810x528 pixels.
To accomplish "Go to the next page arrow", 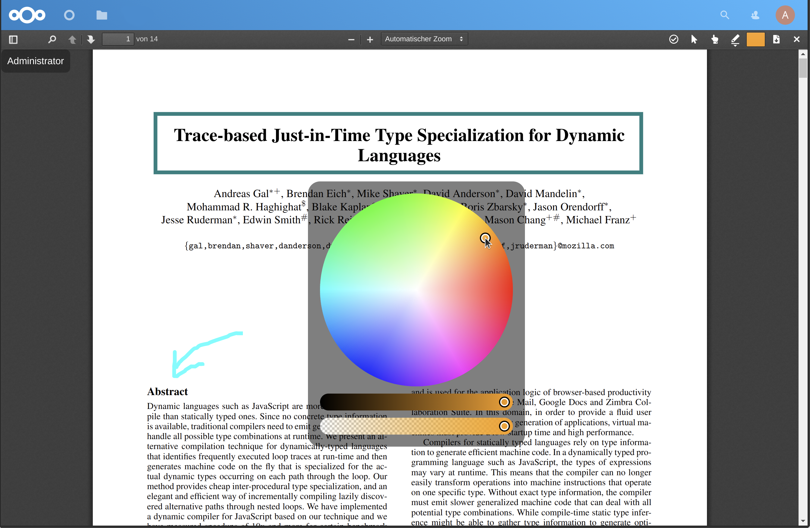I will 90,39.
